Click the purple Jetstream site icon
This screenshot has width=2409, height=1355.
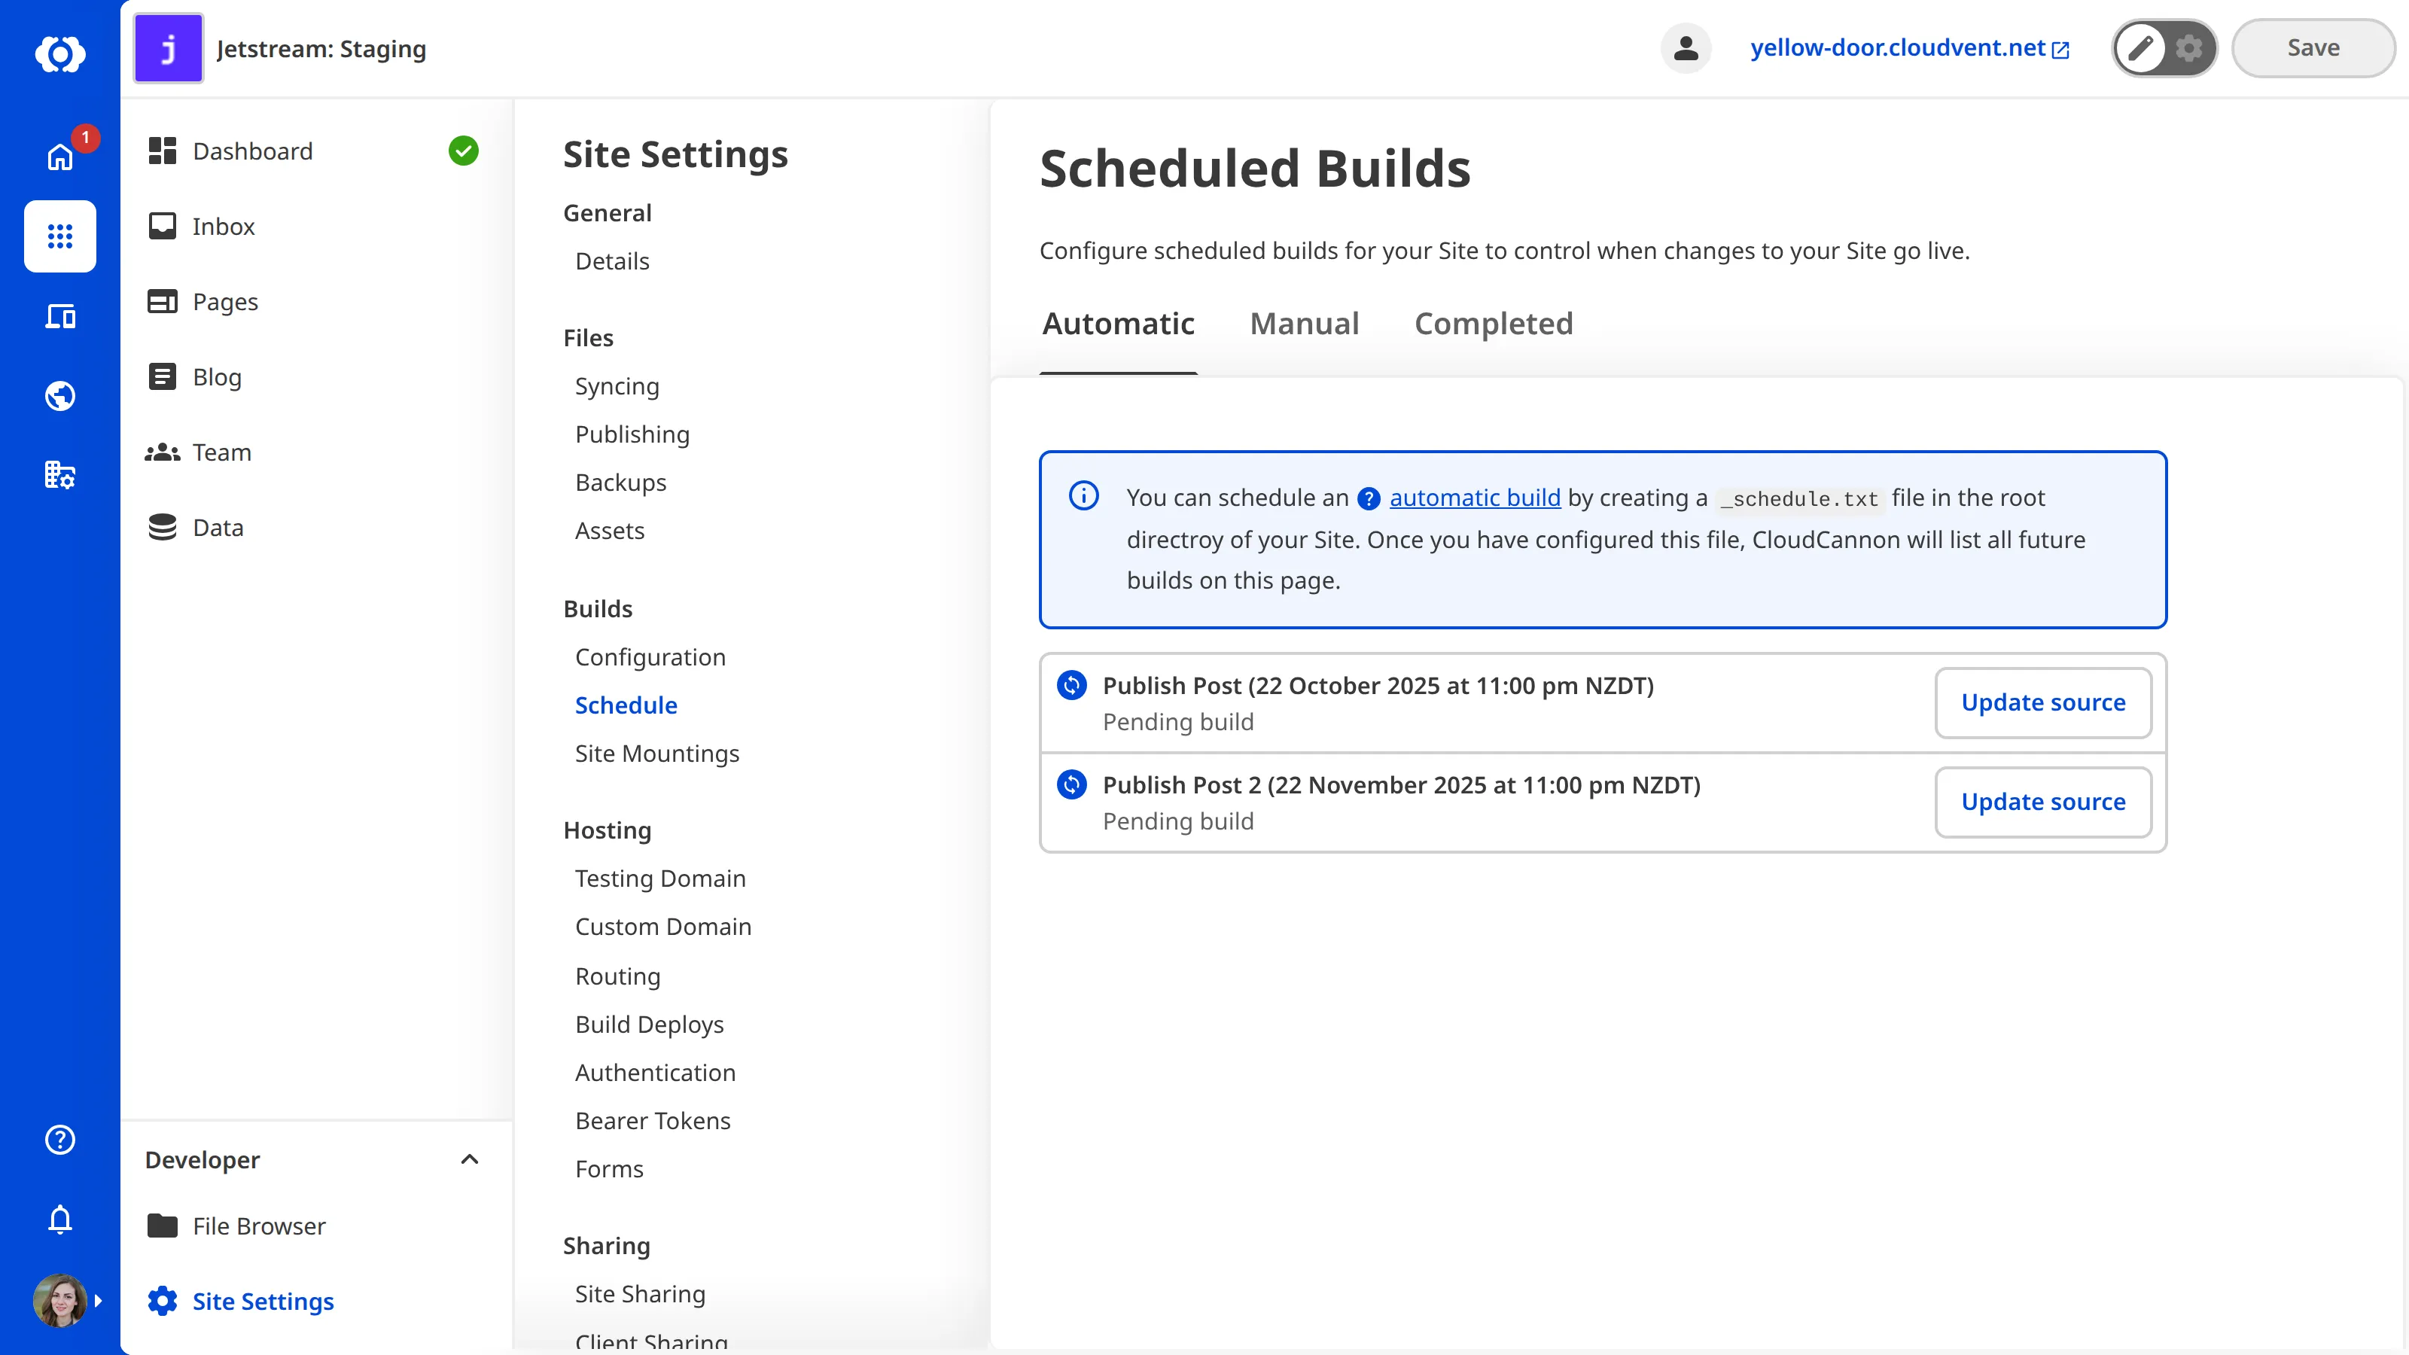(x=169, y=49)
